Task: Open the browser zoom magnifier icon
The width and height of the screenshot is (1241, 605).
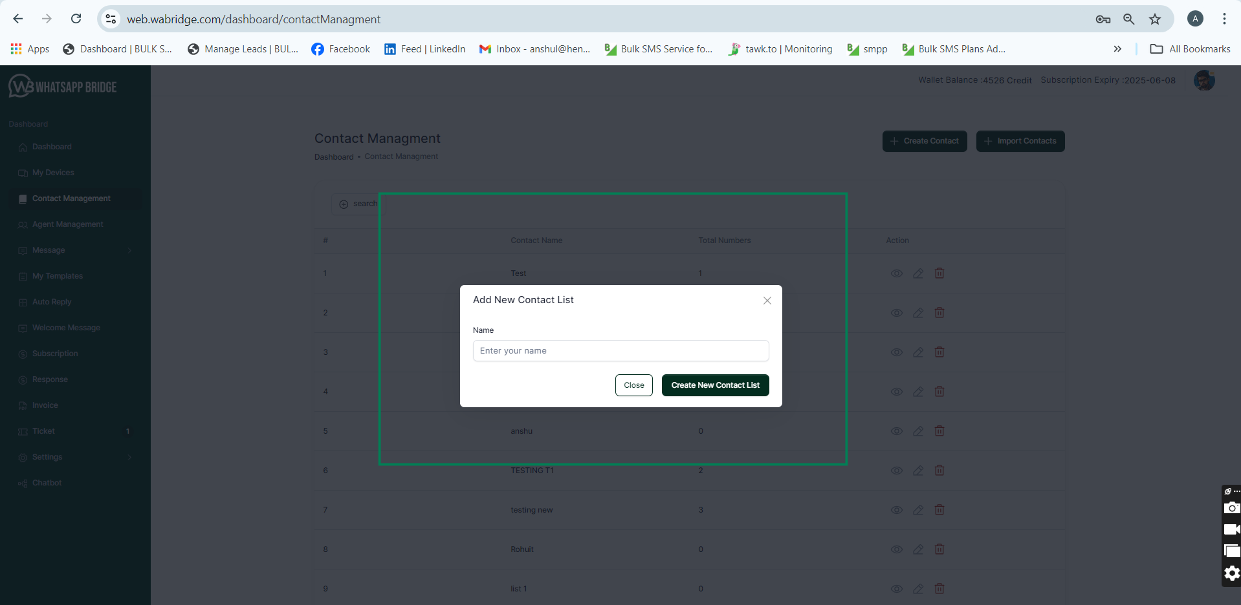Action: pyautogui.click(x=1129, y=19)
